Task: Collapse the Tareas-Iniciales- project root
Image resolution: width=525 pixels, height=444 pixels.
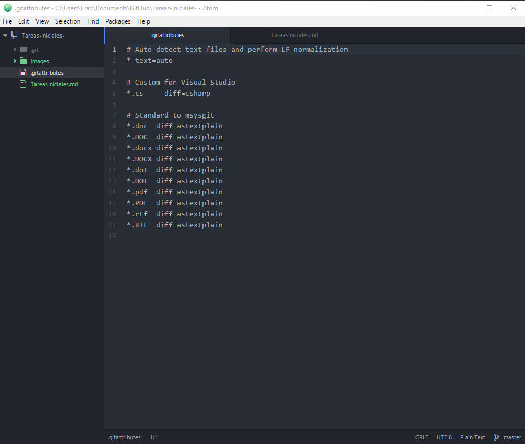Action: pos(5,35)
